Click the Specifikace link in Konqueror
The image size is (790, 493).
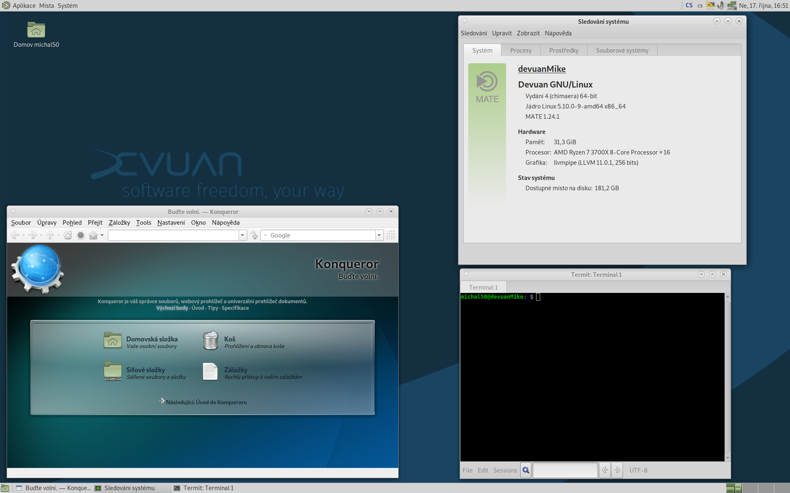235,308
